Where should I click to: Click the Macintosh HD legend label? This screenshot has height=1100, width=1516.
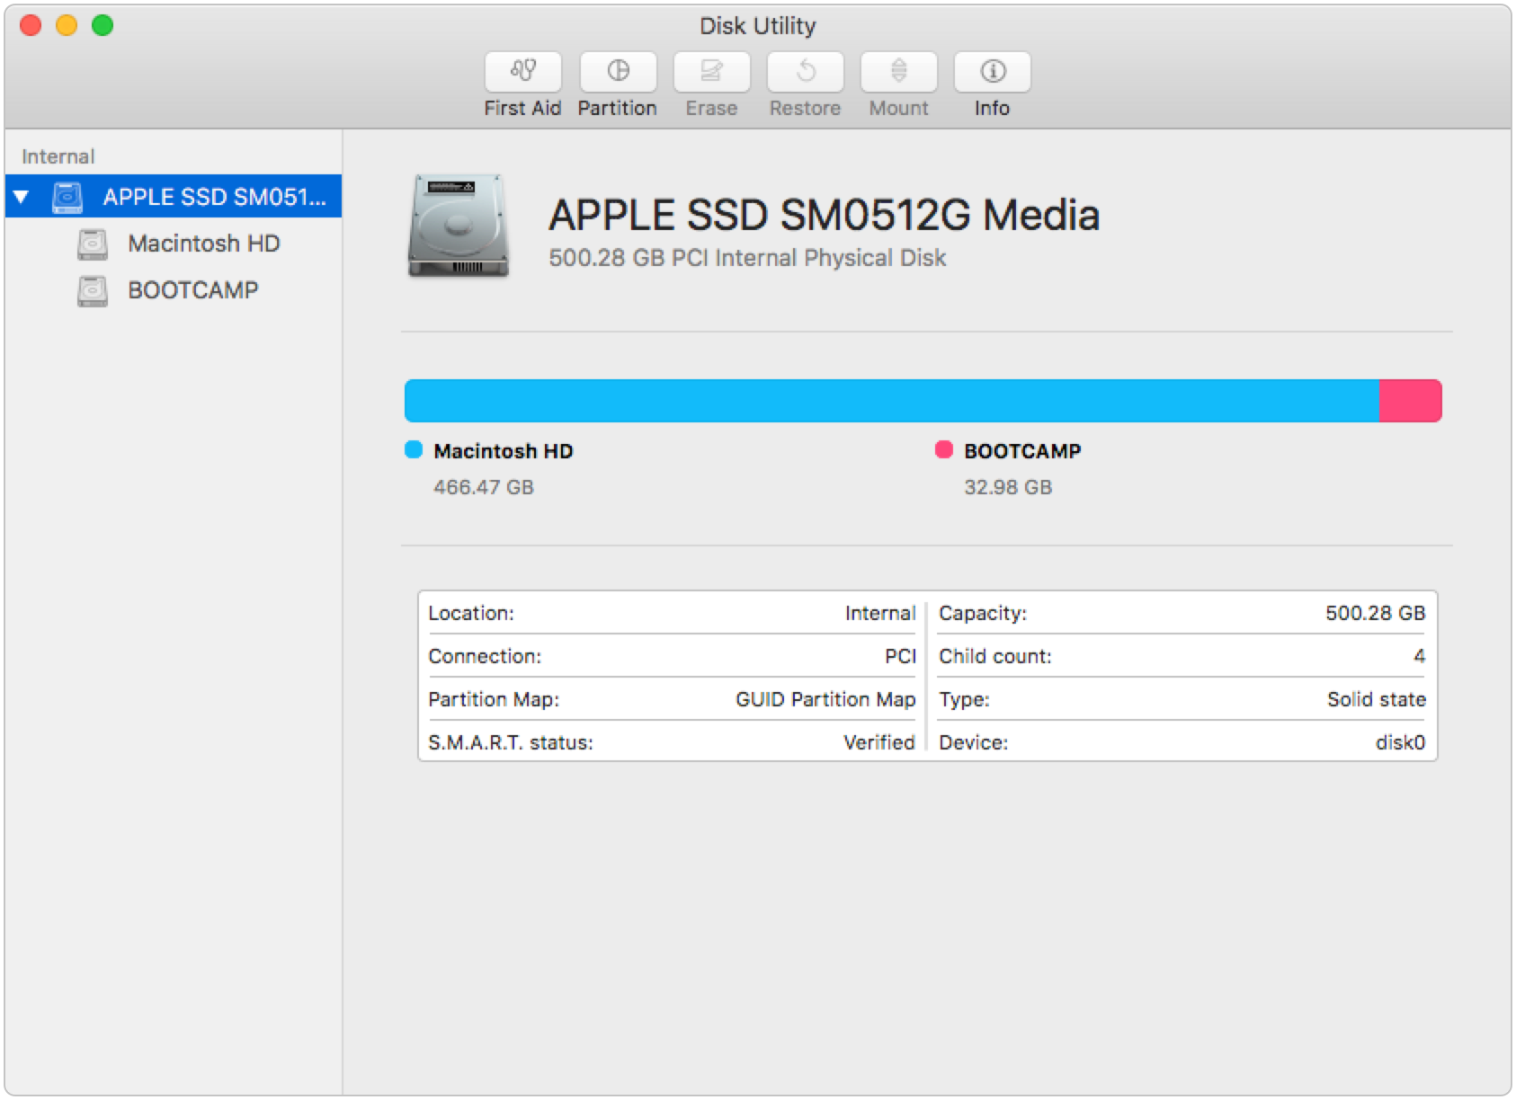pyautogui.click(x=503, y=451)
